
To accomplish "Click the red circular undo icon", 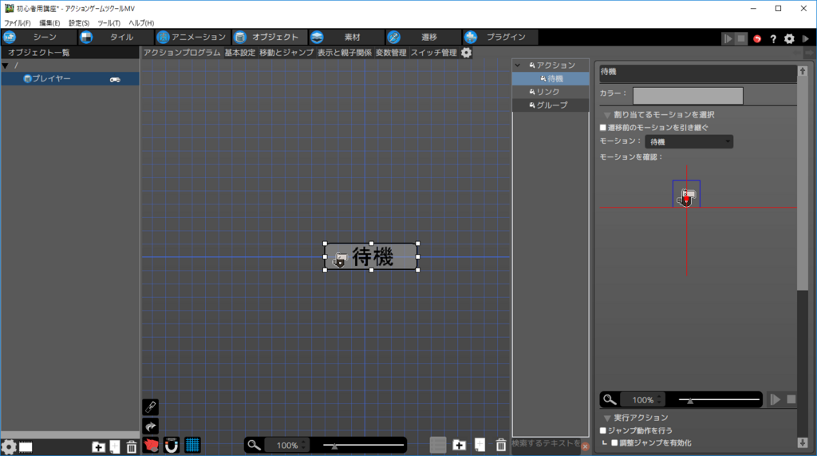I will (x=757, y=38).
